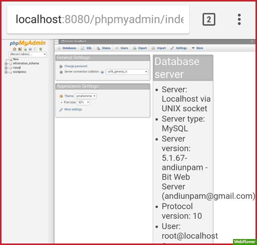
Task: Click the More settings link
Action: [x=73, y=109]
